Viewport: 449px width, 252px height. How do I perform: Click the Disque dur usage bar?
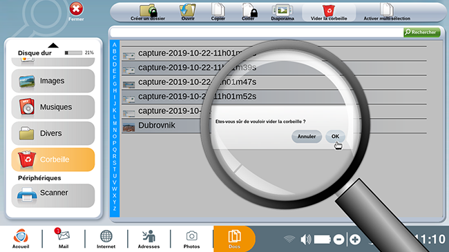(74, 52)
